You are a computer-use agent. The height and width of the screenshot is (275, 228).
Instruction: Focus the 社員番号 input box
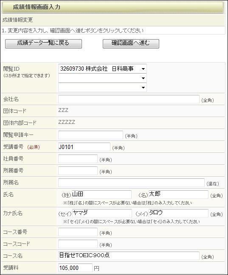tap(78, 159)
